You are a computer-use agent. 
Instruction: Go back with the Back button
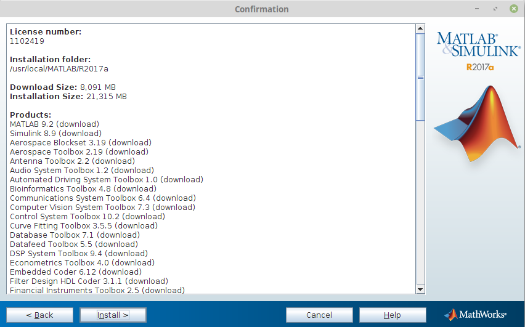coord(39,315)
